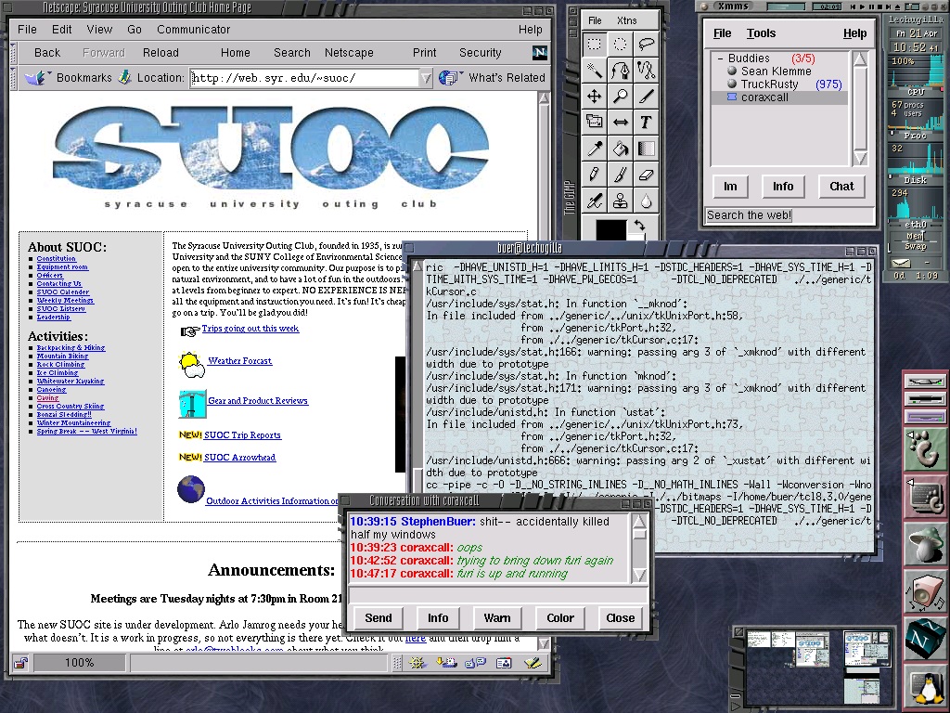
Task: Click Send in the coraxcall conversation
Action: [x=379, y=617]
